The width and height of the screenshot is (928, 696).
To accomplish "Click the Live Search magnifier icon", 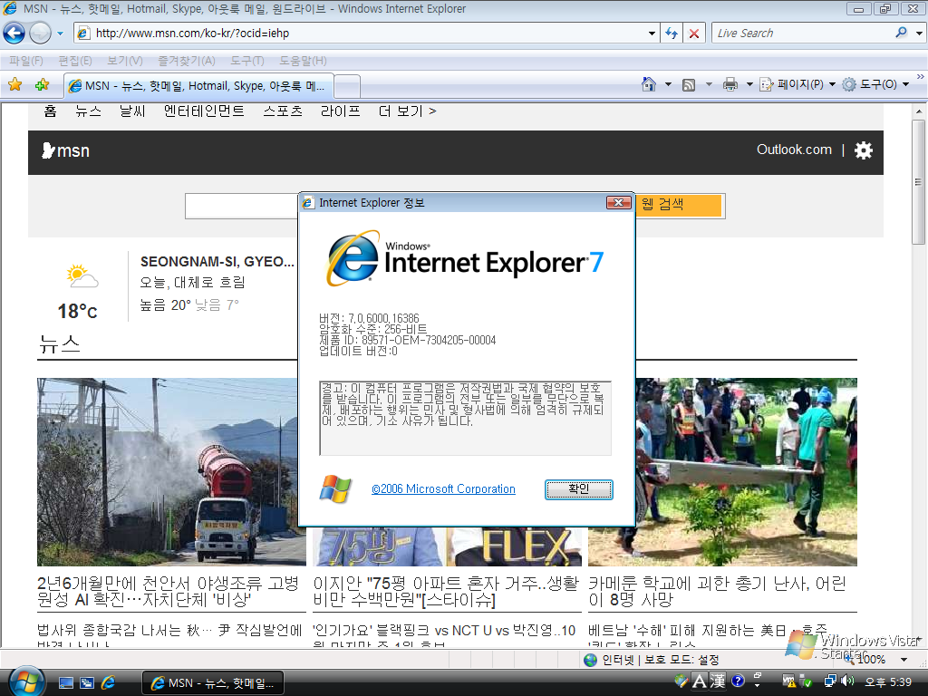I will [x=902, y=33].
